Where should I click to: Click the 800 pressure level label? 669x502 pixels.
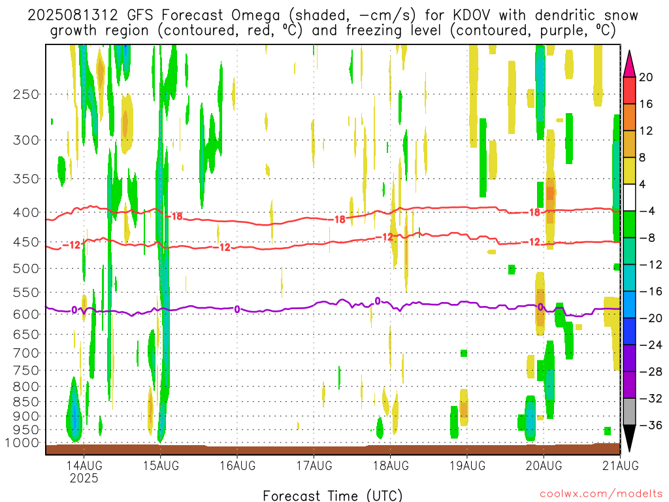point(26,387)
